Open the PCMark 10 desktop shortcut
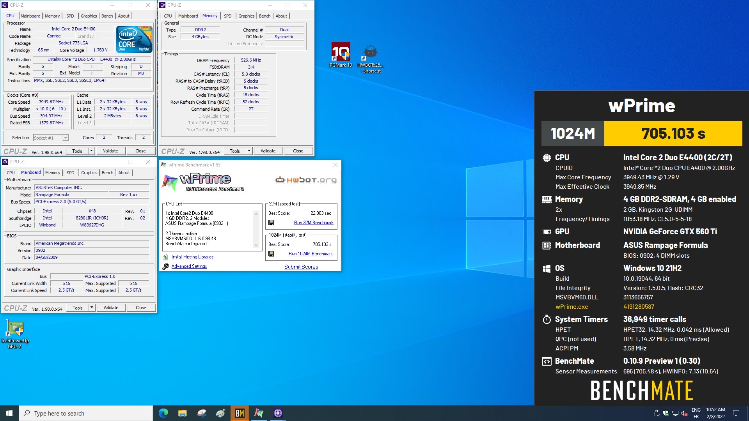Screen dimensions: 749x421 341,55
